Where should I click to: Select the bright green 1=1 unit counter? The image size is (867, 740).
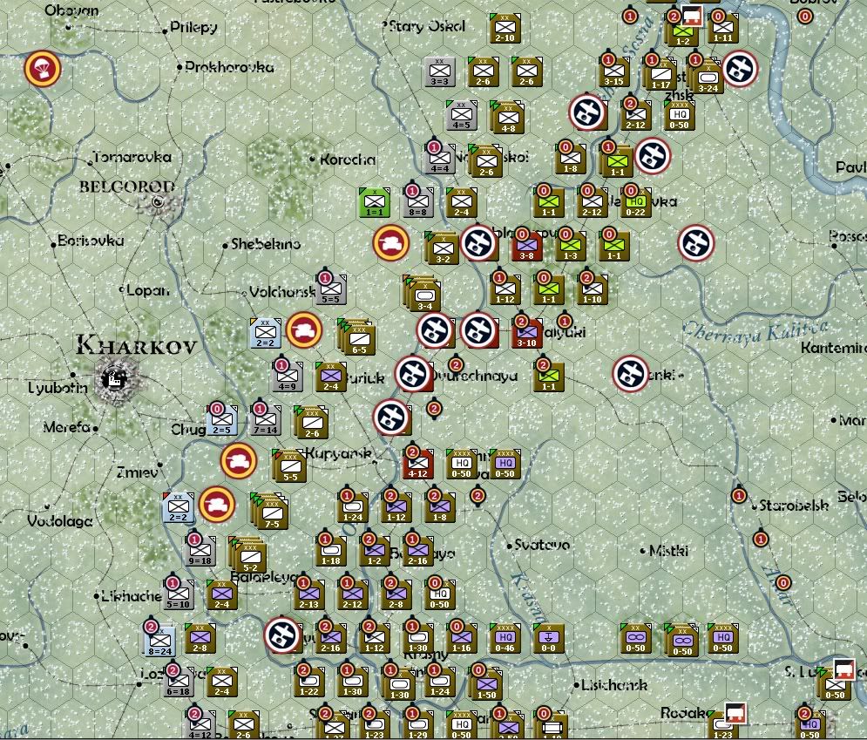(x=375, y=202)
